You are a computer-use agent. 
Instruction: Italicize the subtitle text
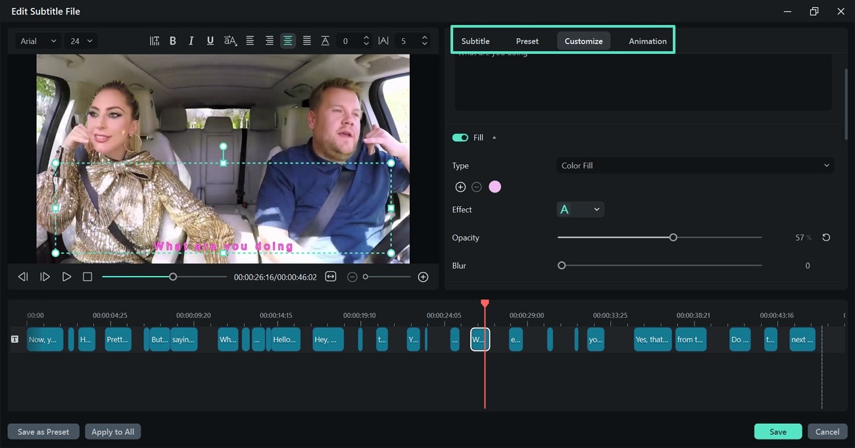pyautogui.click(x=191, y=40)
